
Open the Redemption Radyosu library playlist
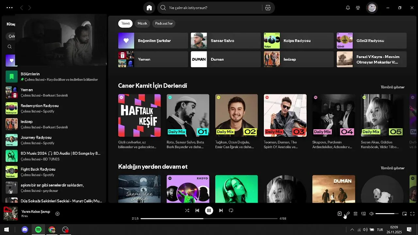point(54,108)
